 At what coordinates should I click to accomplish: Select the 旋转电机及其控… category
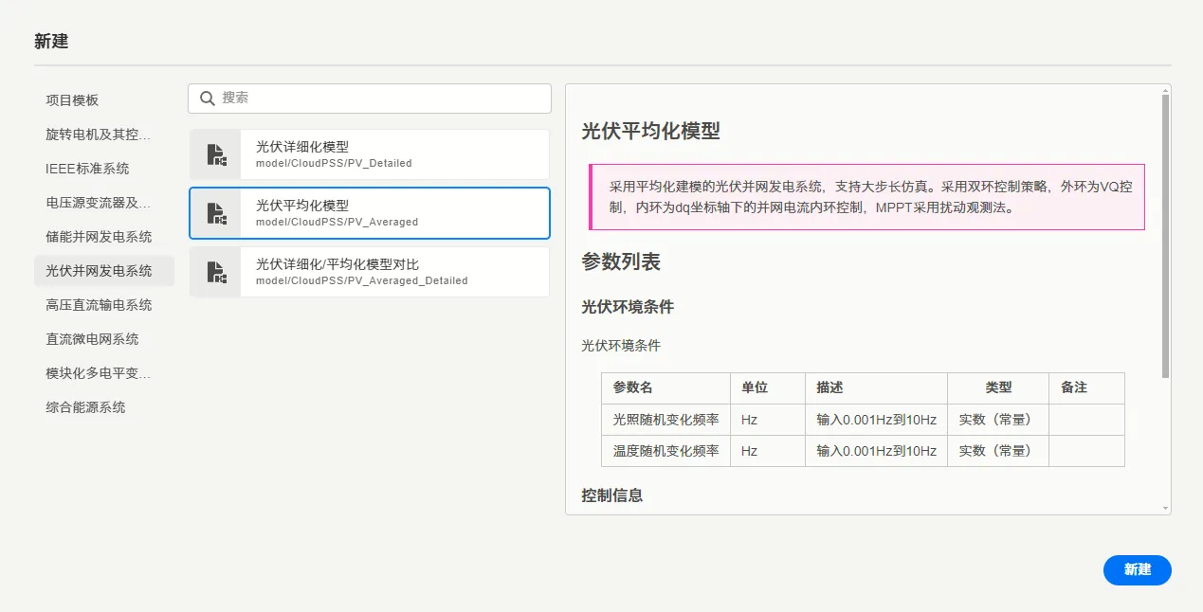[104, 135]
